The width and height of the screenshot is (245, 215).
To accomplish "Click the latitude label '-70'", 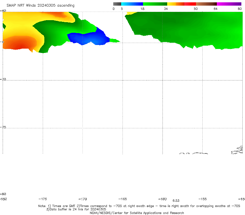I will (x=3, y=79).
